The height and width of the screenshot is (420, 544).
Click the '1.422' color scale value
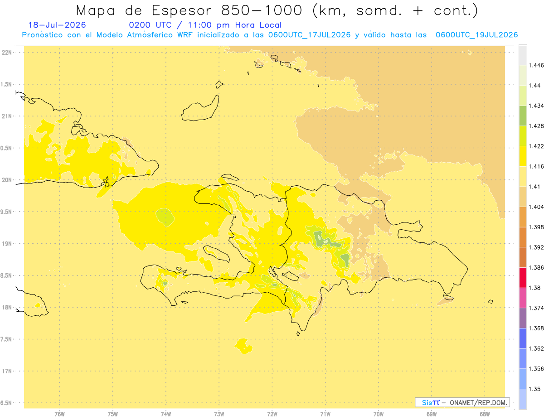tap(536, 146)
